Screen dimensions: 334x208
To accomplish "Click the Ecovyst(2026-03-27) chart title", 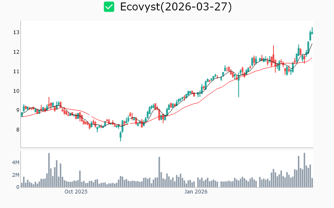I will (x=176, y=7).
